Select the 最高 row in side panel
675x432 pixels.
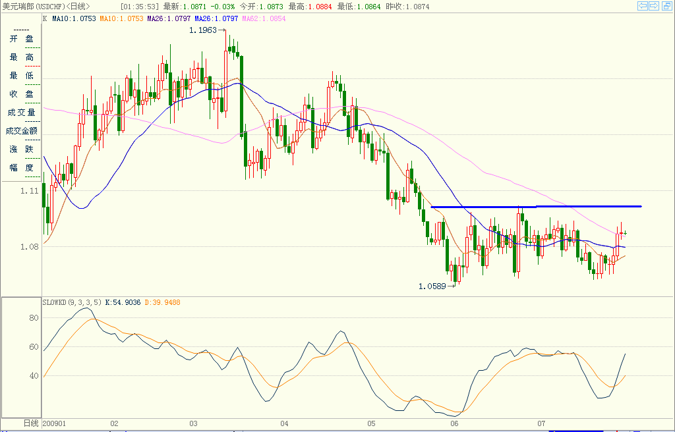(x=22, y=57)
